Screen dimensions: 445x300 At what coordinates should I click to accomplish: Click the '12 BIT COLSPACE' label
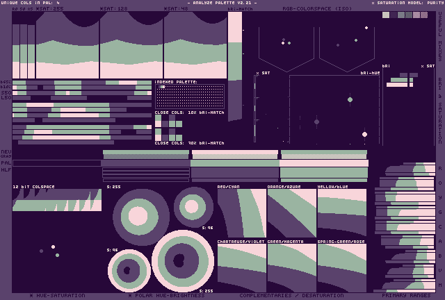(x=33, y=187)
